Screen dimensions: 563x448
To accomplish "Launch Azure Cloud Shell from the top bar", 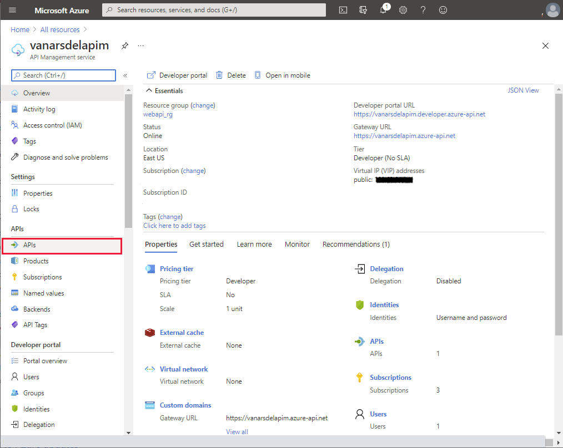I will 343,10.
